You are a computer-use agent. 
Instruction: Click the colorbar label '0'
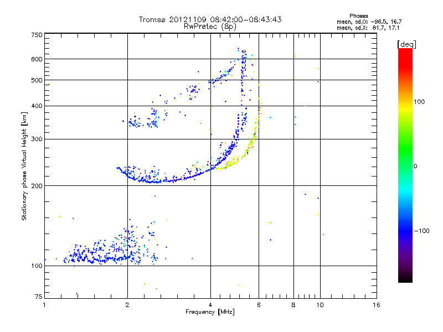coord(415,167)
